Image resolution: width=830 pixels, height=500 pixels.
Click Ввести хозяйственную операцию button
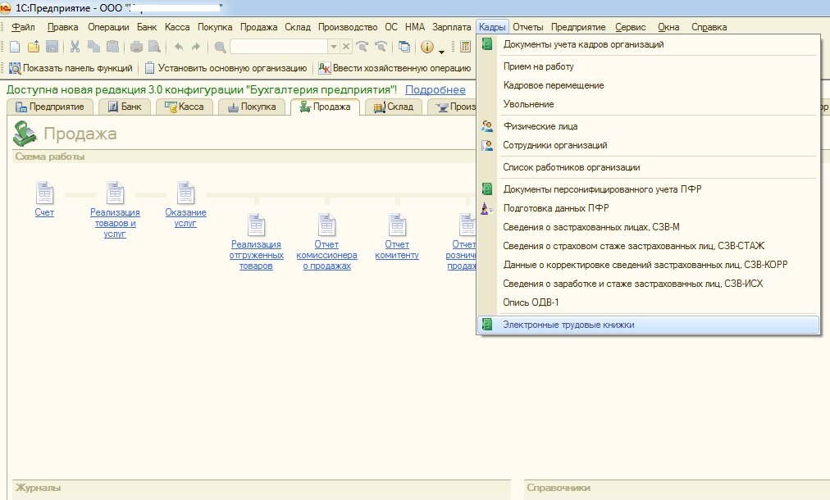(394, 68)
